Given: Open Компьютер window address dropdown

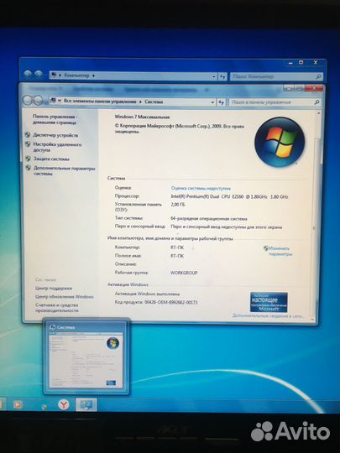Looking at the screenshot, I should coord(214,76).
